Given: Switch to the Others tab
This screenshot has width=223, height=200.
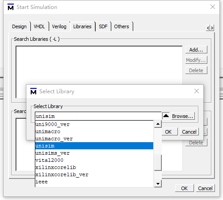Looking at the screenshot, I should click(x=122, y=26).
